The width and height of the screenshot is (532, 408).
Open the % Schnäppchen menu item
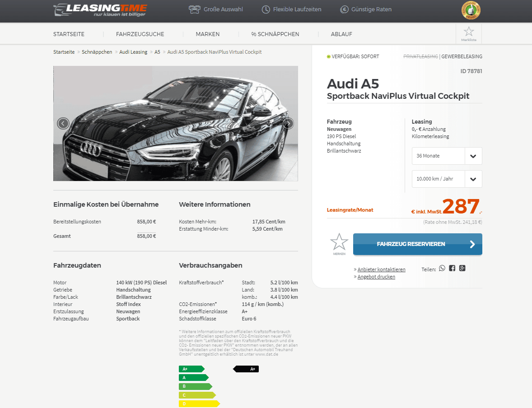coord(275,34)
